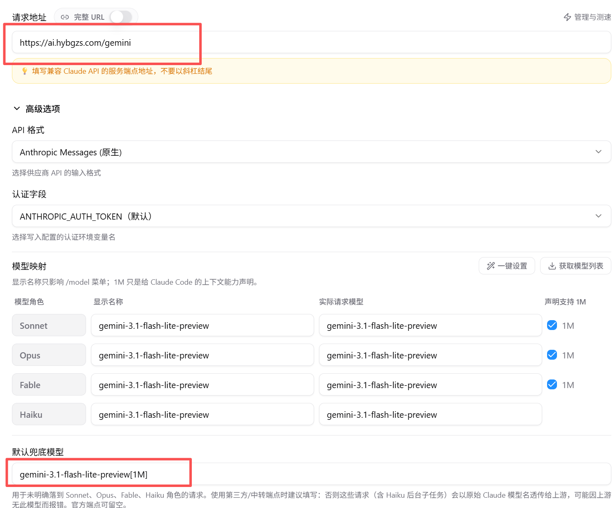The width and height of the screenshot is (615, 508).
Task: Click the Haiku model role label
Action: point(49,414)
